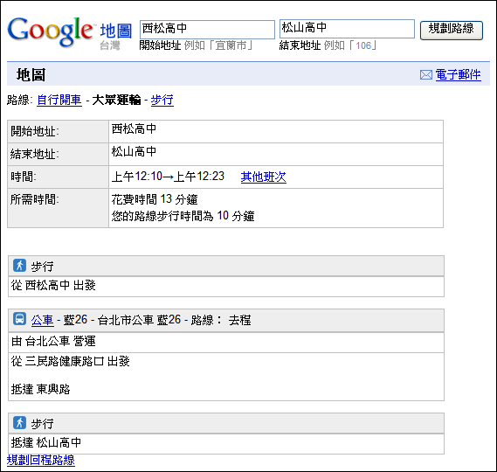The width and height of the screenshot is (497, 472).
Task: Open 其他班次 for other departure times
Action: coord(264,177)
